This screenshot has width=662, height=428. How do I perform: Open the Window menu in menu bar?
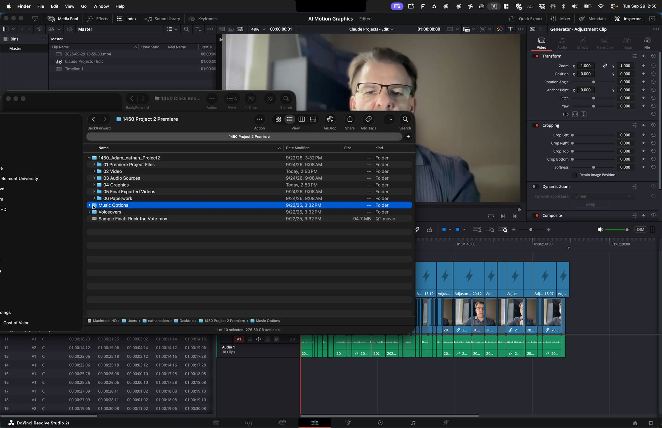(101, 6)
